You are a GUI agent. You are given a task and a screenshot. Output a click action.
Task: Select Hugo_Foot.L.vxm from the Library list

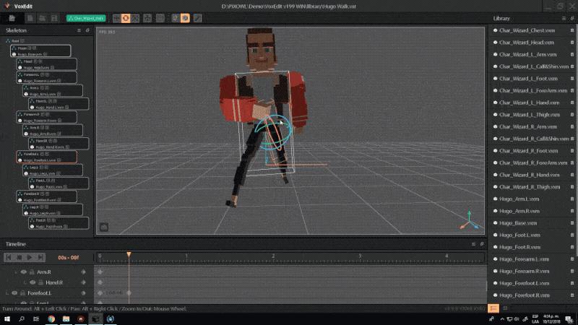coord(523,235)
